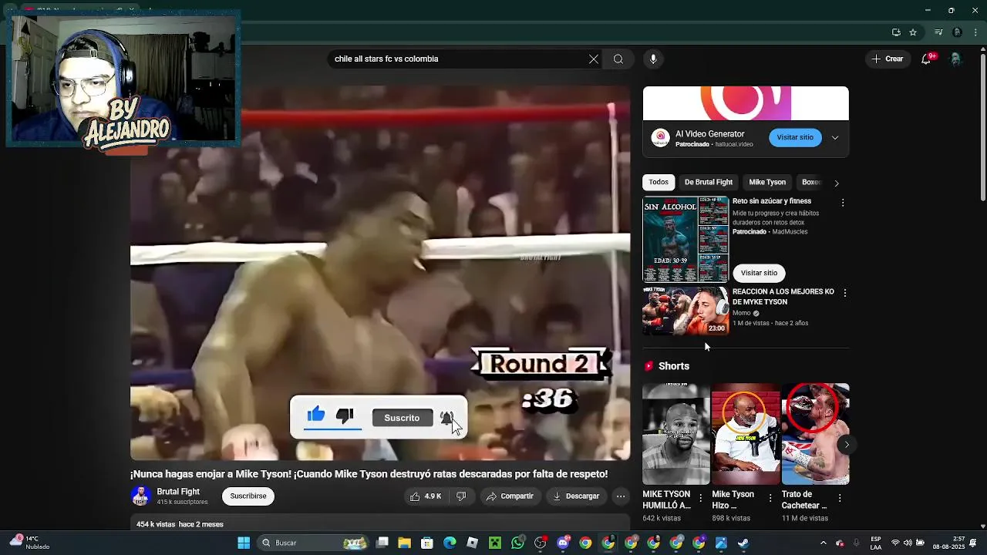The height and width of the screenshot is (555, 987).
Task: Open options for 'Trato de Cachetear' short
Action: point(839,499)
